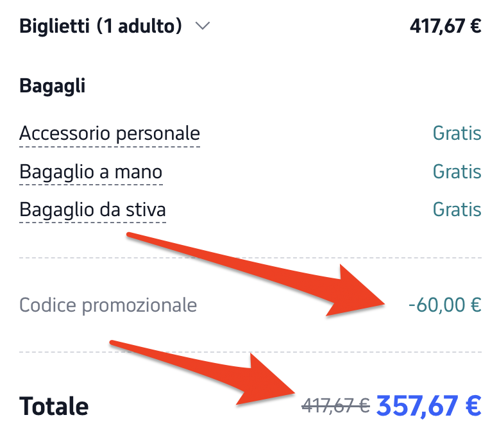
Task: Click the Bagagli section heading
Action: pos(52,86)
